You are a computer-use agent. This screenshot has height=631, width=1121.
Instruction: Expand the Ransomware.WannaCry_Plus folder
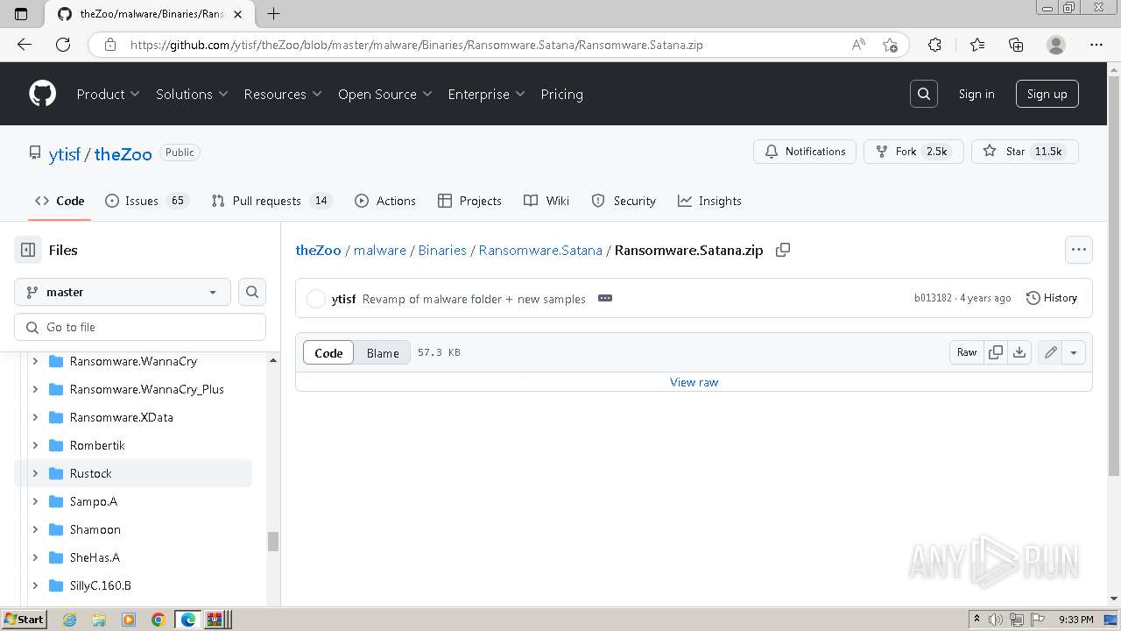pos(35,389)
